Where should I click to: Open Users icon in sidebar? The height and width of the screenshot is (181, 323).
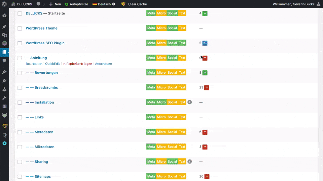pos(4,89)
